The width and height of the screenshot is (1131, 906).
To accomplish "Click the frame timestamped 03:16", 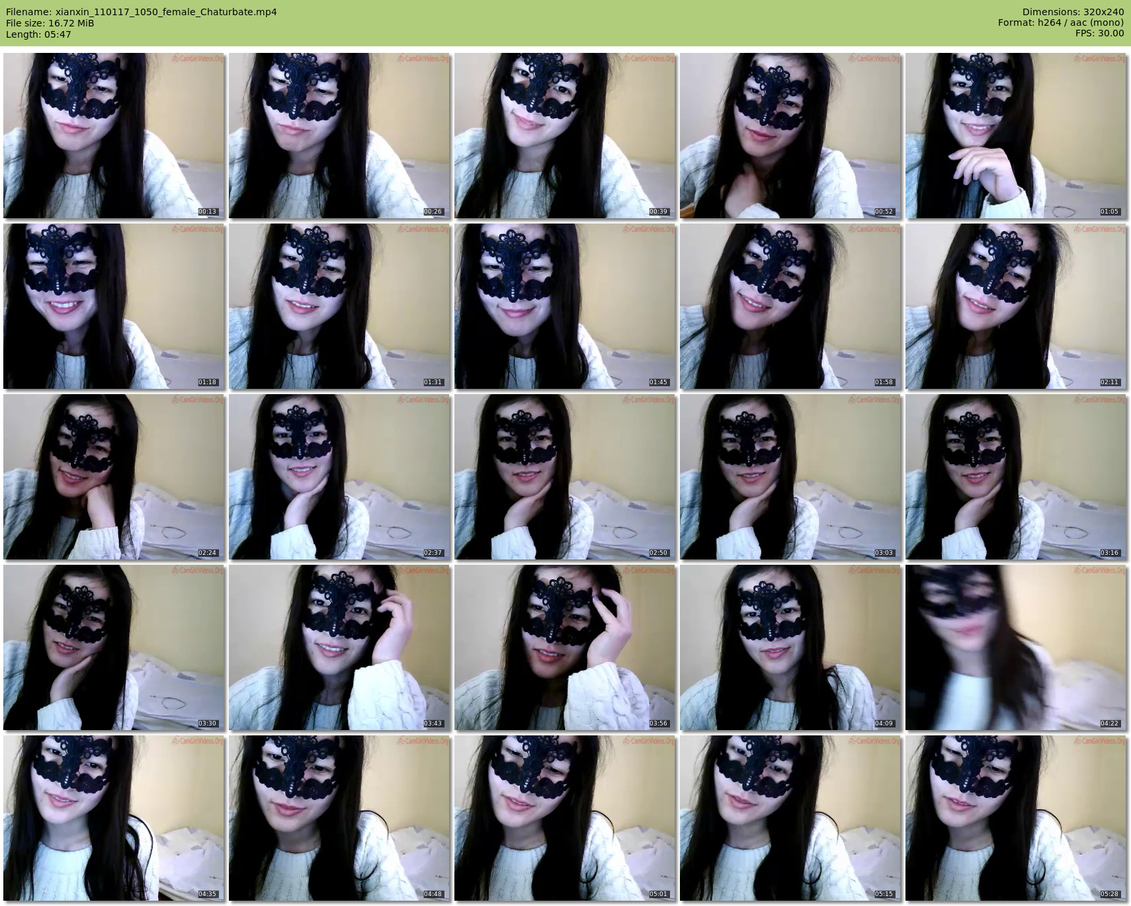I will [1016, 477].
